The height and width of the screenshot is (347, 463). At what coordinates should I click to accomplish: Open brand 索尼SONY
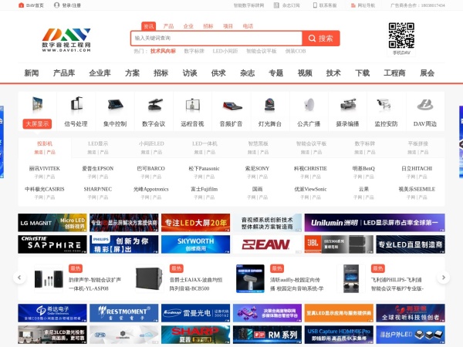pyautogui.click(x=257, y=168)
